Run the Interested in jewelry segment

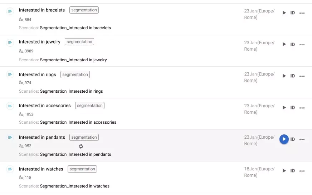tap(284, 45)
